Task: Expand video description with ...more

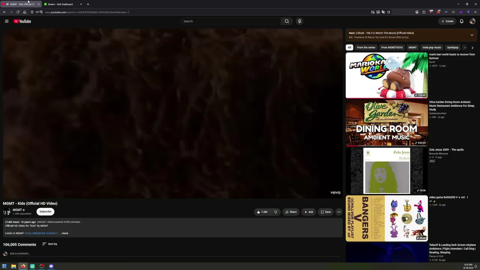Action: [64, 233]
